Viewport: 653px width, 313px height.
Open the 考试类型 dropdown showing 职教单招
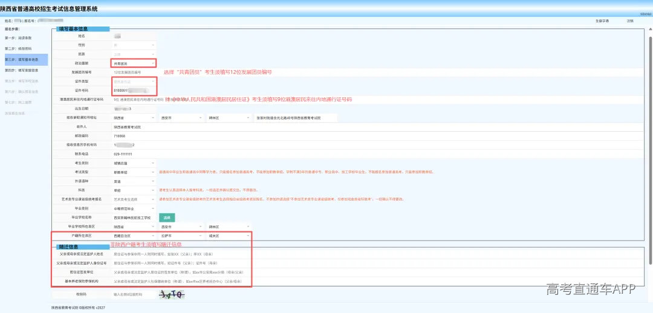(x=134, y=172)
